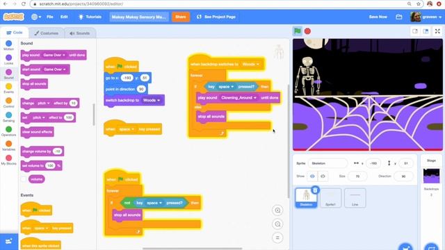Switch to the Sounds tab
The width and height of the screenshot is (445, 250).
point(80,33)
